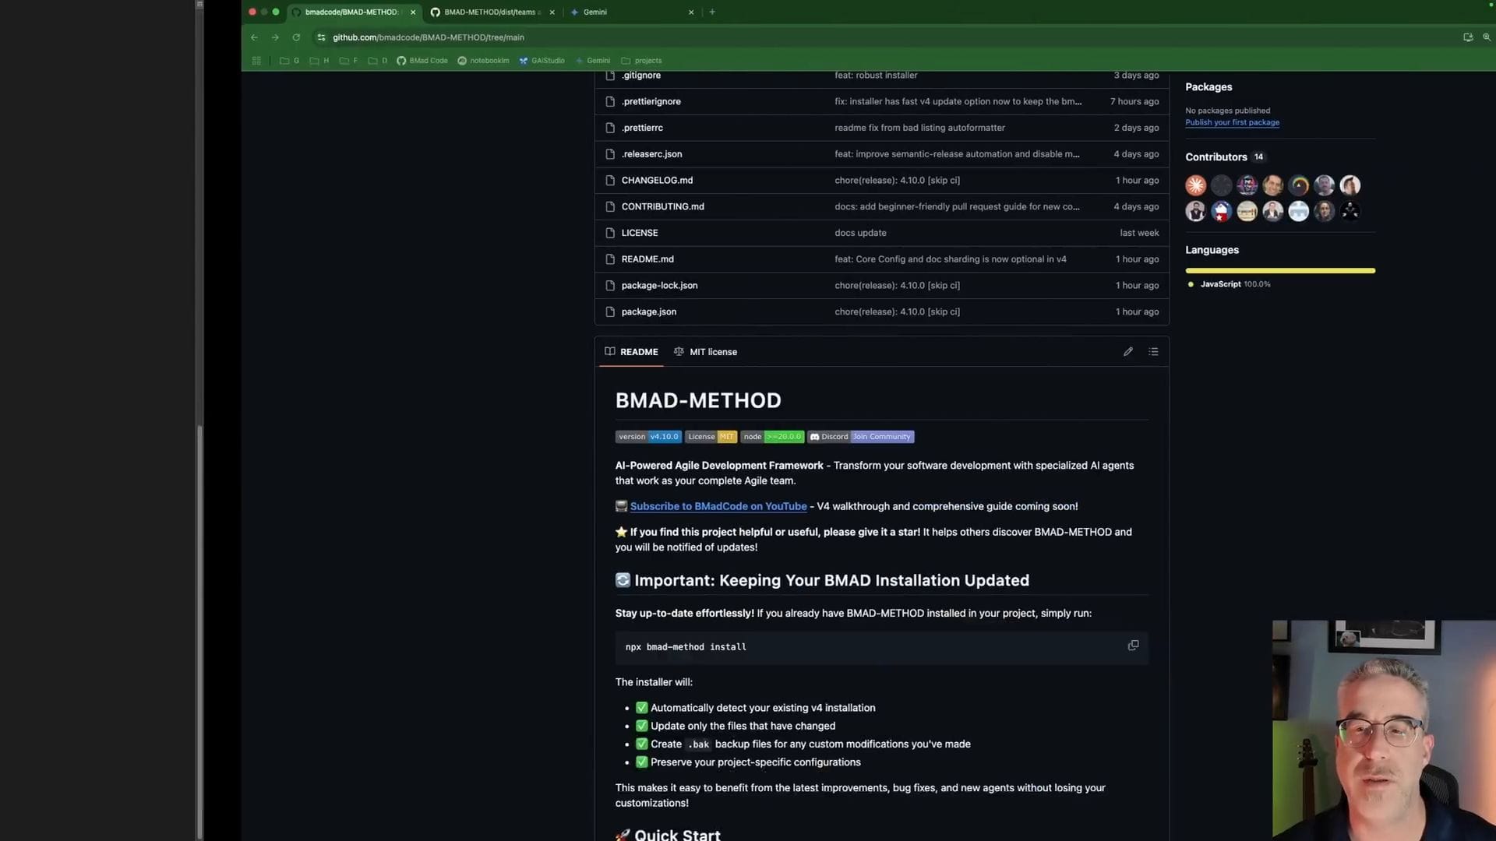This screenshot has width=1496, height=841.
Task: Open the README outline list icon
Action: [x=1153, y=352]
